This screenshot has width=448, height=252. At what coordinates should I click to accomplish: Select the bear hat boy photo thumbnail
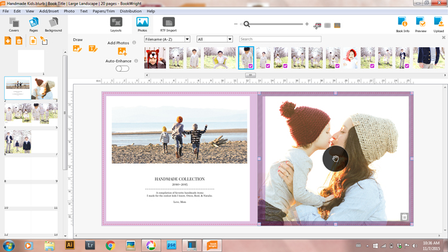(x=155, y=58)
